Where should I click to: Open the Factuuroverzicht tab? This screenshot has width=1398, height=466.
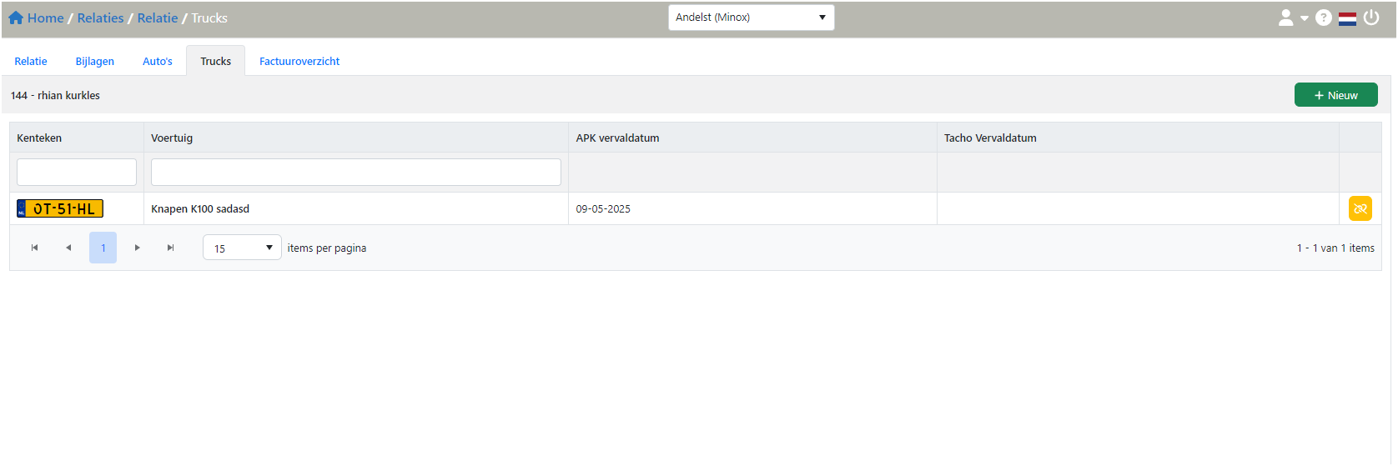(299, 61)
